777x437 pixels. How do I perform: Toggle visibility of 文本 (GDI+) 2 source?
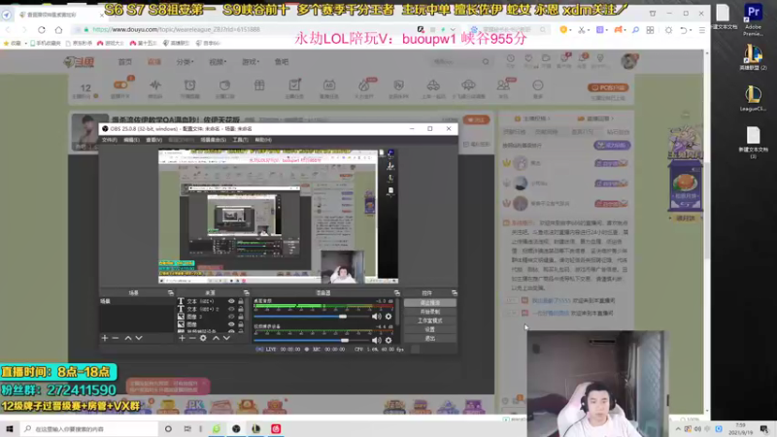point(231,309)
